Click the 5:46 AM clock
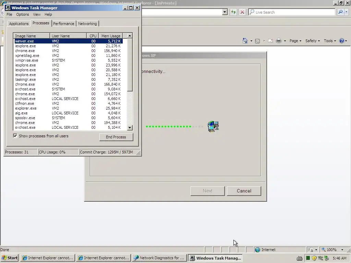Image resolution: width=351 pixels, height=263 pixels. point(339,258)
